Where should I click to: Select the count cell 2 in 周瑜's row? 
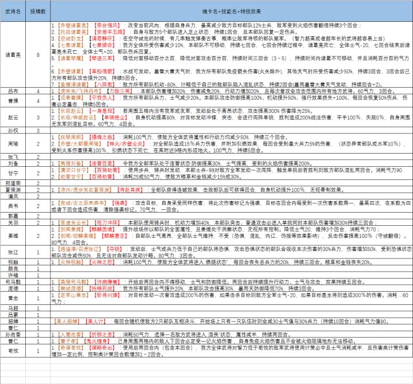pyautogui.click(x=38, y=144)
